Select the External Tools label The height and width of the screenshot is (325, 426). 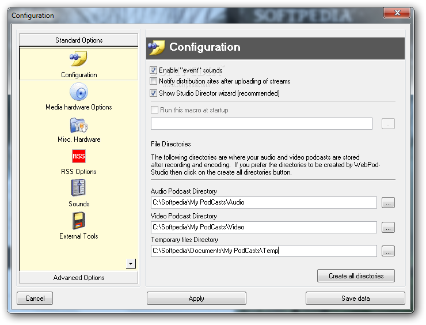(x=79, y=236)
